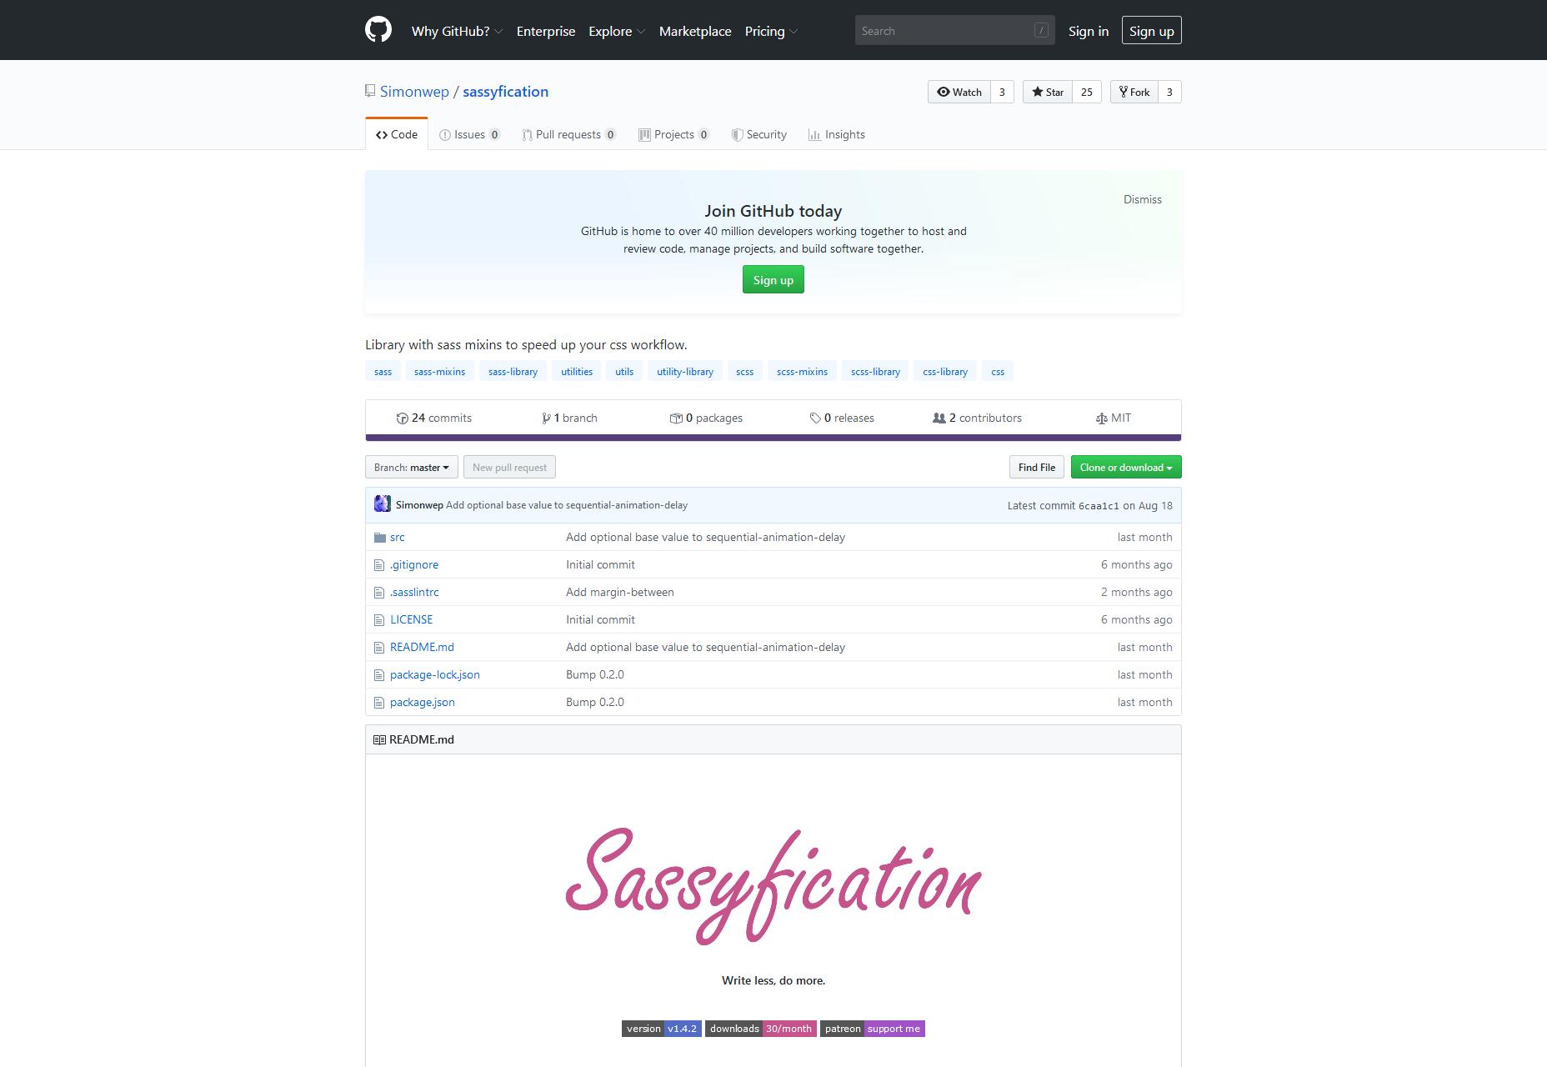Click the Watch button
Viewport: 1547px width, 1067px height.
(959, 92)
